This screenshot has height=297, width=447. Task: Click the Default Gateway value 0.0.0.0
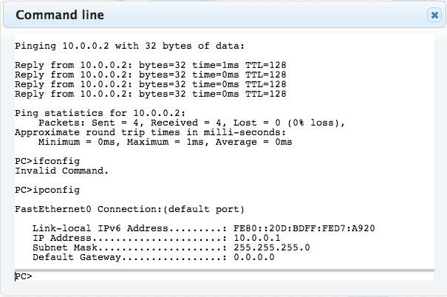pyautogui.click(x=254, y=257)
